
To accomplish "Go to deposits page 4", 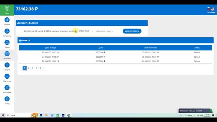I will tap(37, 68).
